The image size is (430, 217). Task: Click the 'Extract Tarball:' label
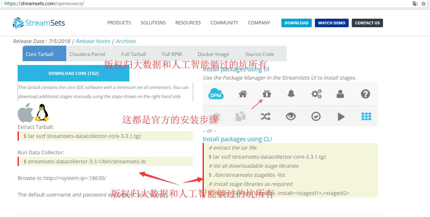pyautogui.click(x=36, y=127)
